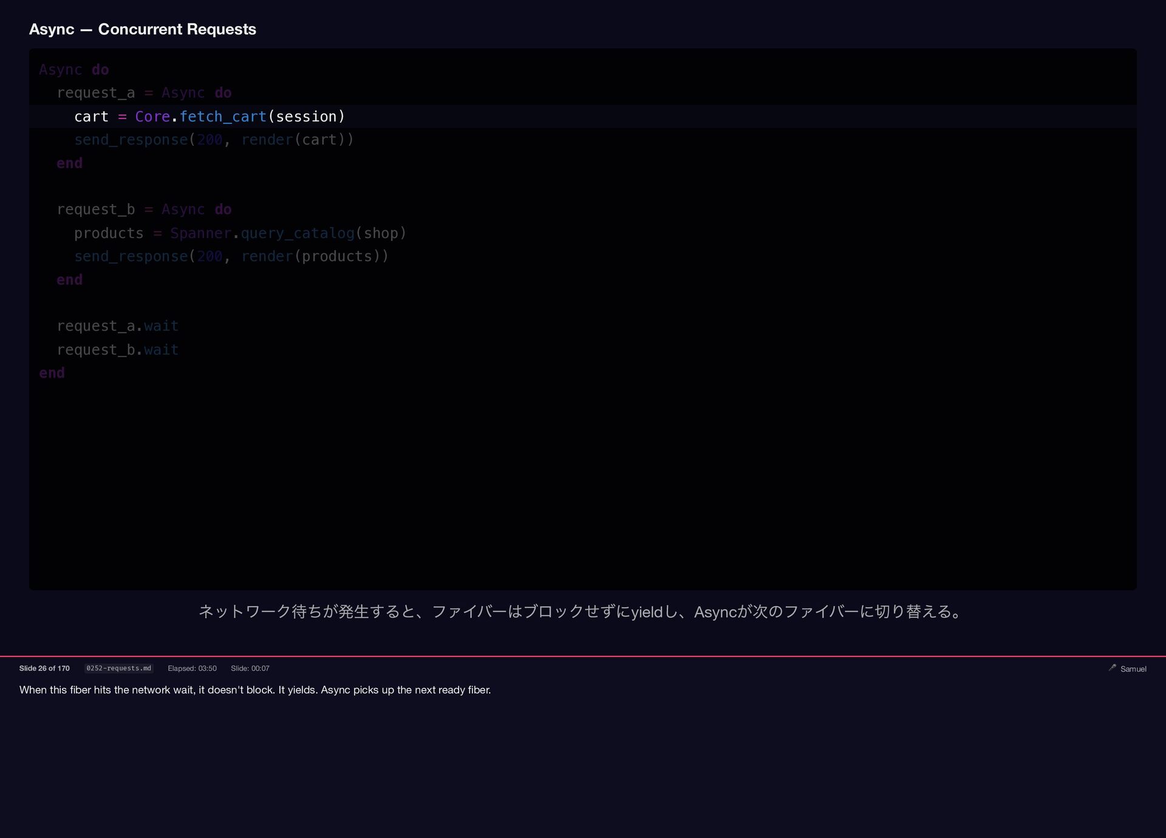The height and width of the screenshot is (838, 1166).
Task: Click the Slide 00:07 timer
Action: 250,669
